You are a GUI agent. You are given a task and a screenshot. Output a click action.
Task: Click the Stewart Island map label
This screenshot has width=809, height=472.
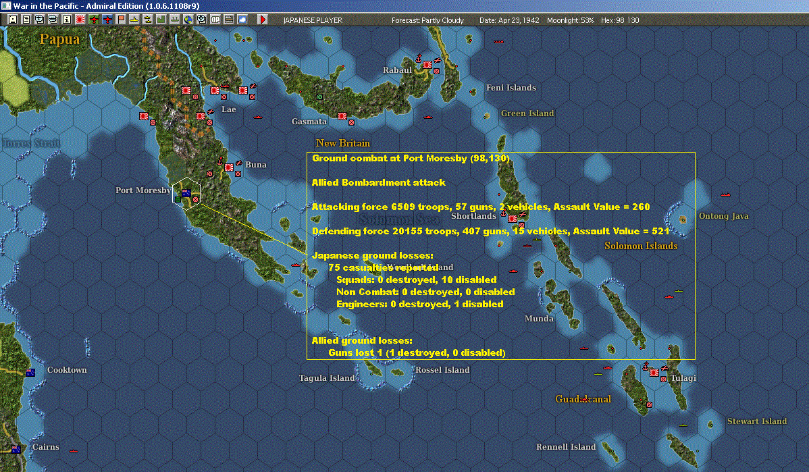pyautogui.click(x=757, y=421)
